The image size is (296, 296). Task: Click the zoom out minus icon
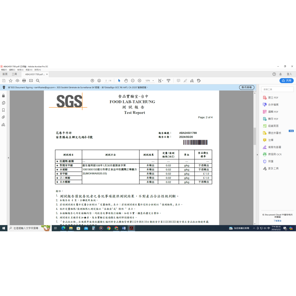pos(132,81)
